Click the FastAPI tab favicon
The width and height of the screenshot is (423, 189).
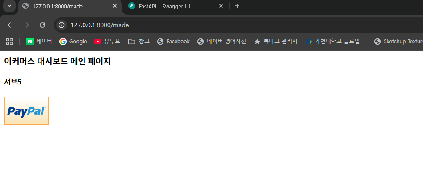pos(132,6)
